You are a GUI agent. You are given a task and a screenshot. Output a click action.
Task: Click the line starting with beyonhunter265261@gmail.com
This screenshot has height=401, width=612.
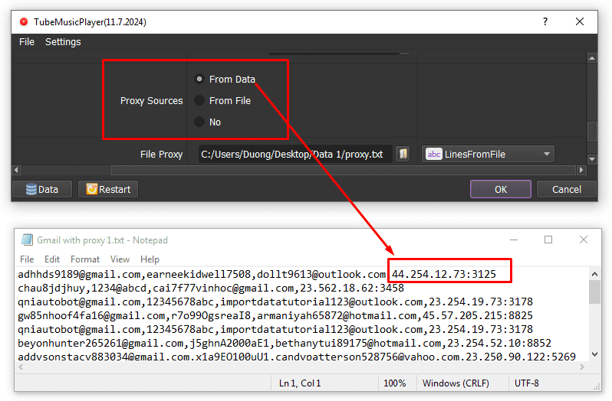[284, 343]
